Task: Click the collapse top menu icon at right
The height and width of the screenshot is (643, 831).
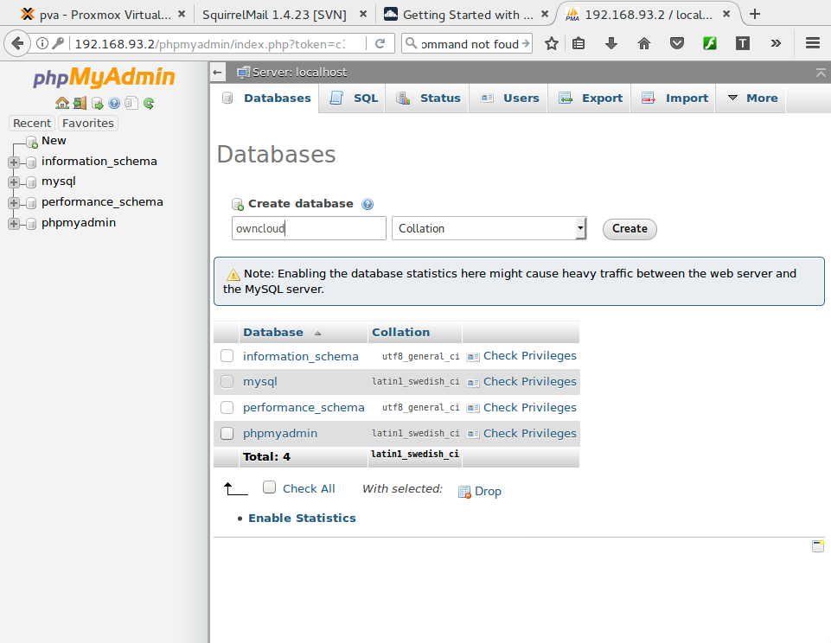Action: [821, 73]
